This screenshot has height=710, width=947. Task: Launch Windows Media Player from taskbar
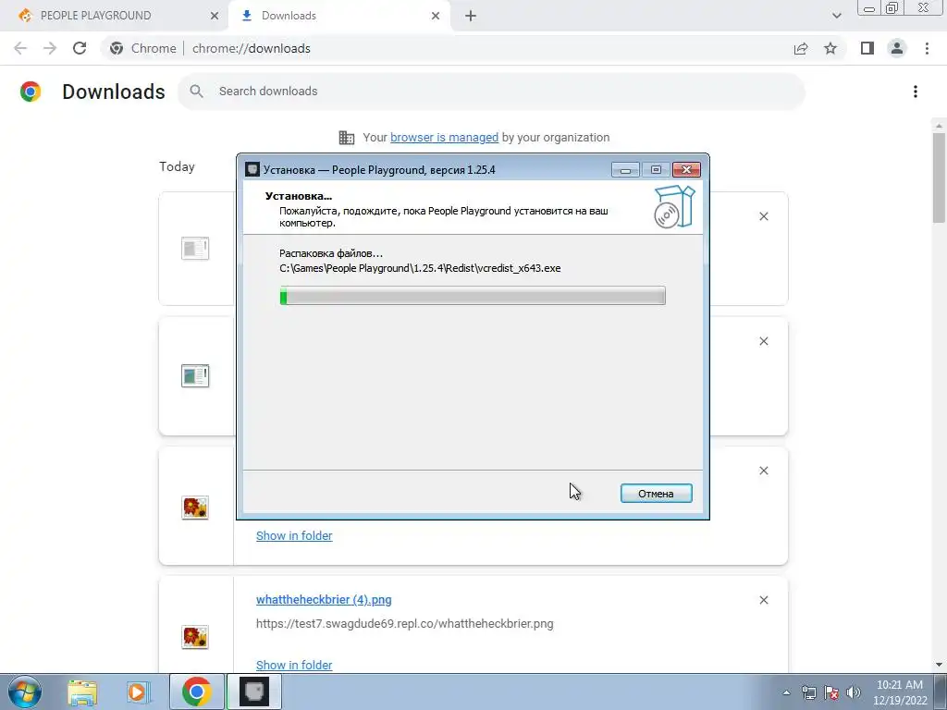tap(138, 692)
